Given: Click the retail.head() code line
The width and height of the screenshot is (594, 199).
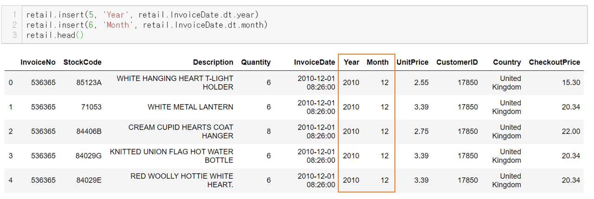Looking at the screenshot, I should click(55, 35).
